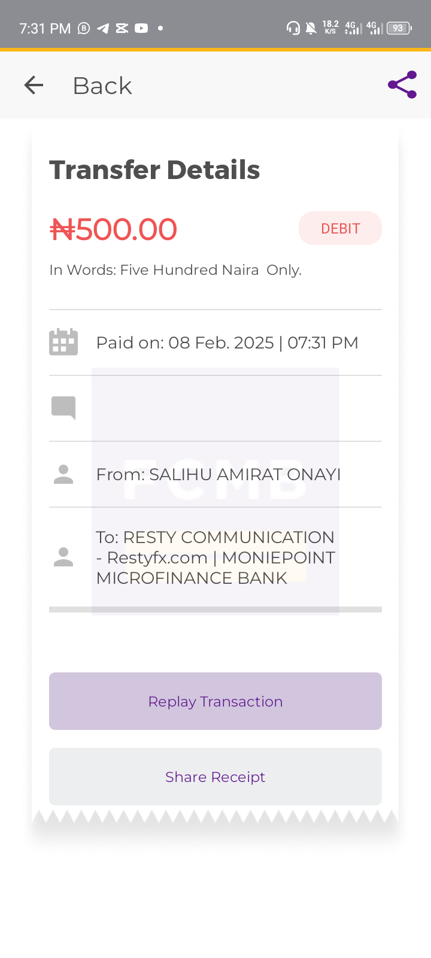
Task: Tap the battery indicator showing 93
Action: [399, 28]
